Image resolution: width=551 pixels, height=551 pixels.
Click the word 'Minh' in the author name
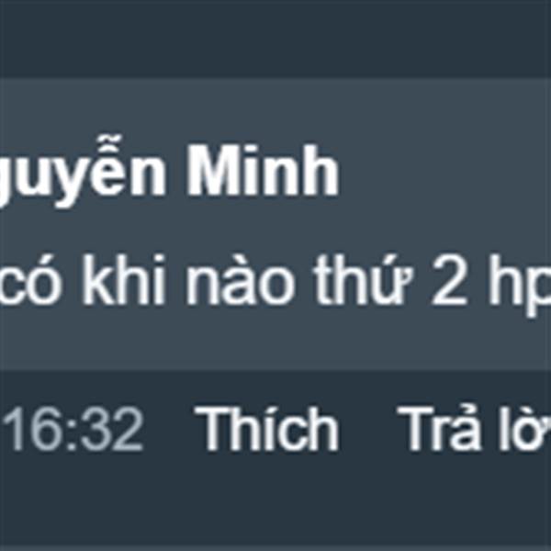(x=263, y=171)
